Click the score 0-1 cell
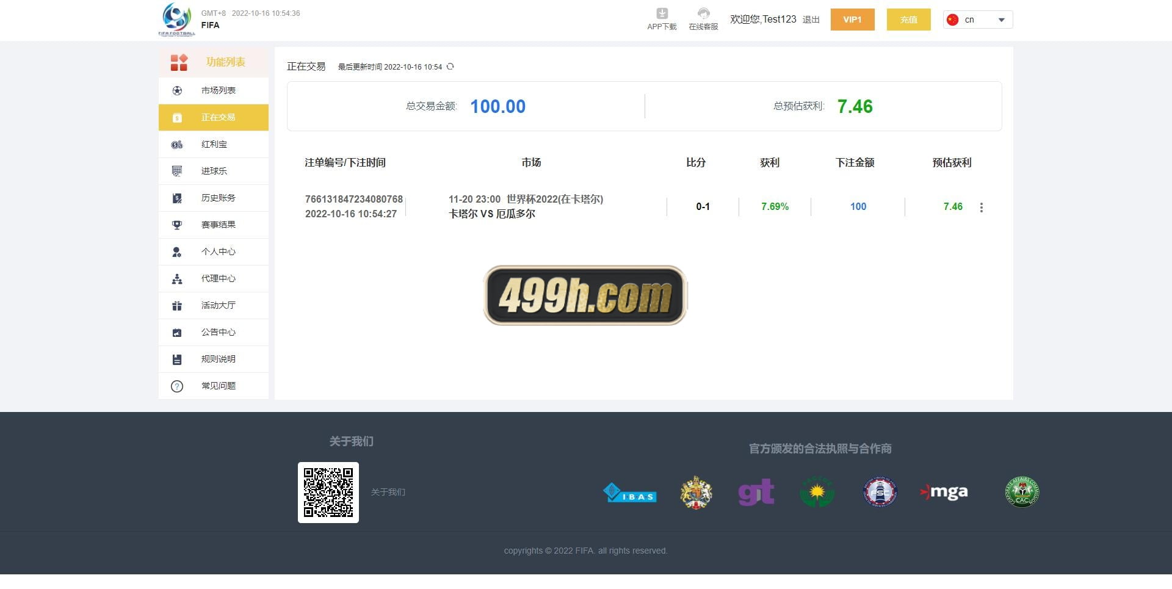 pos(703,207)
